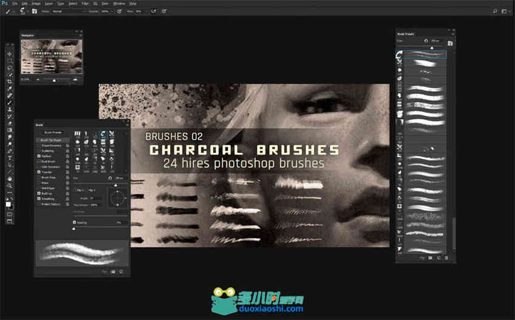Toggle the Transfer checkbox
Screen dimensions: 515x320
39,172
